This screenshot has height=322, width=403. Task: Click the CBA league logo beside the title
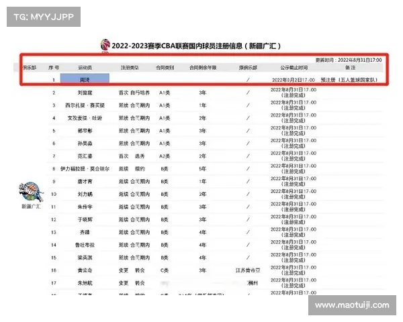click(105, 45)
